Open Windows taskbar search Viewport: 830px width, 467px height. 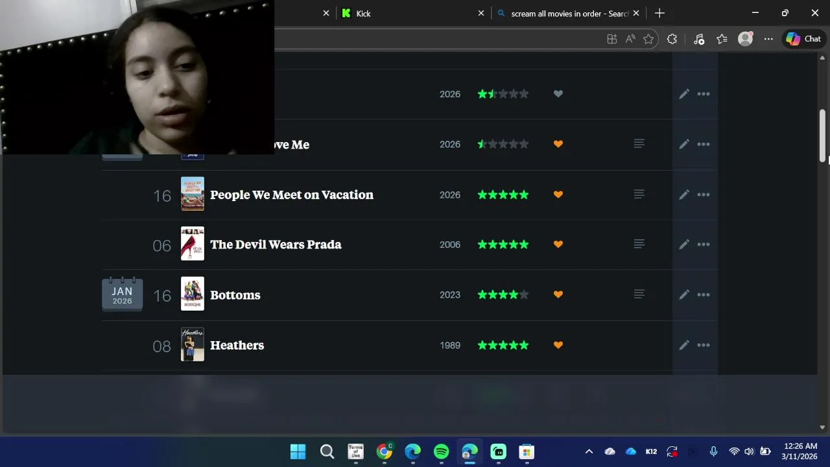(327, 451)
